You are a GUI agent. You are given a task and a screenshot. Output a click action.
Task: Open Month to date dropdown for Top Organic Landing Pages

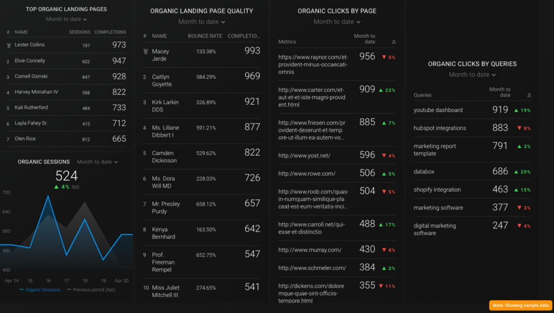(66, 19)
